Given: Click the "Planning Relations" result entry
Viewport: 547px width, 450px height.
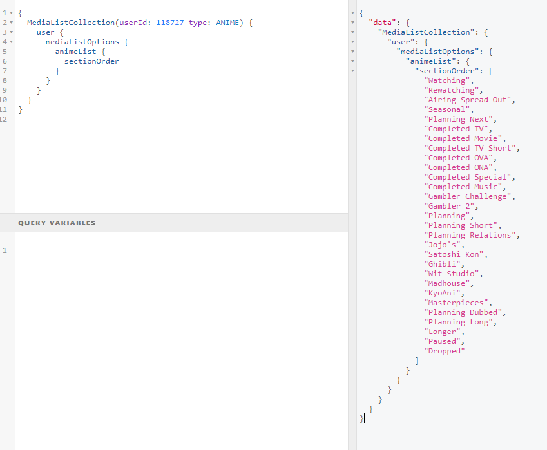Looking at the screenshot, I should click(470, 235).
